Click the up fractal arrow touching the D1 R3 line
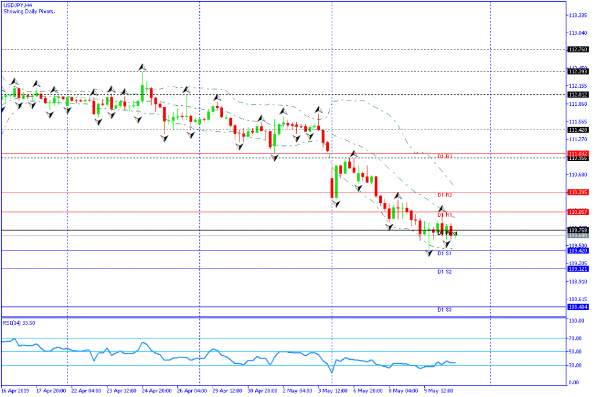 point(353,154)
